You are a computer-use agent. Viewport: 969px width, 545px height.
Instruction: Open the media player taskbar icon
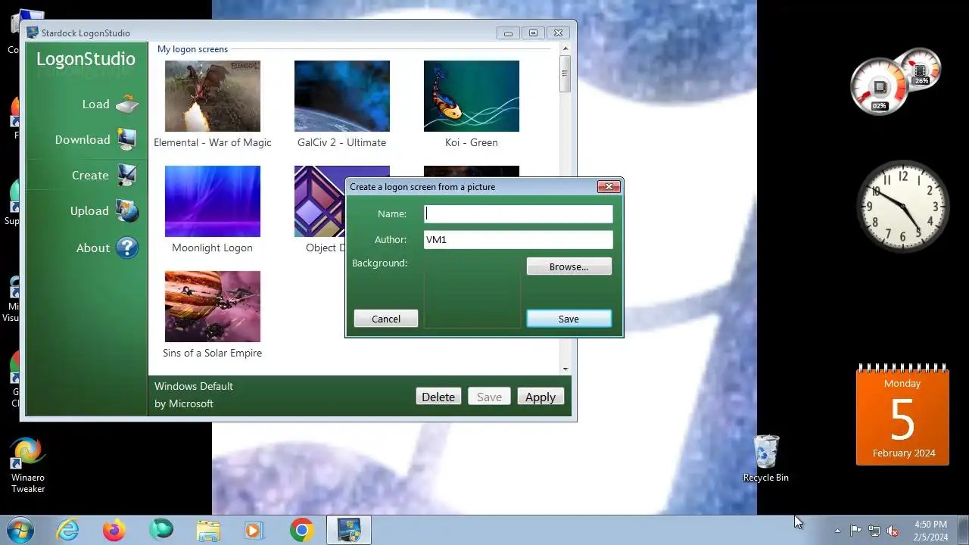254,530
